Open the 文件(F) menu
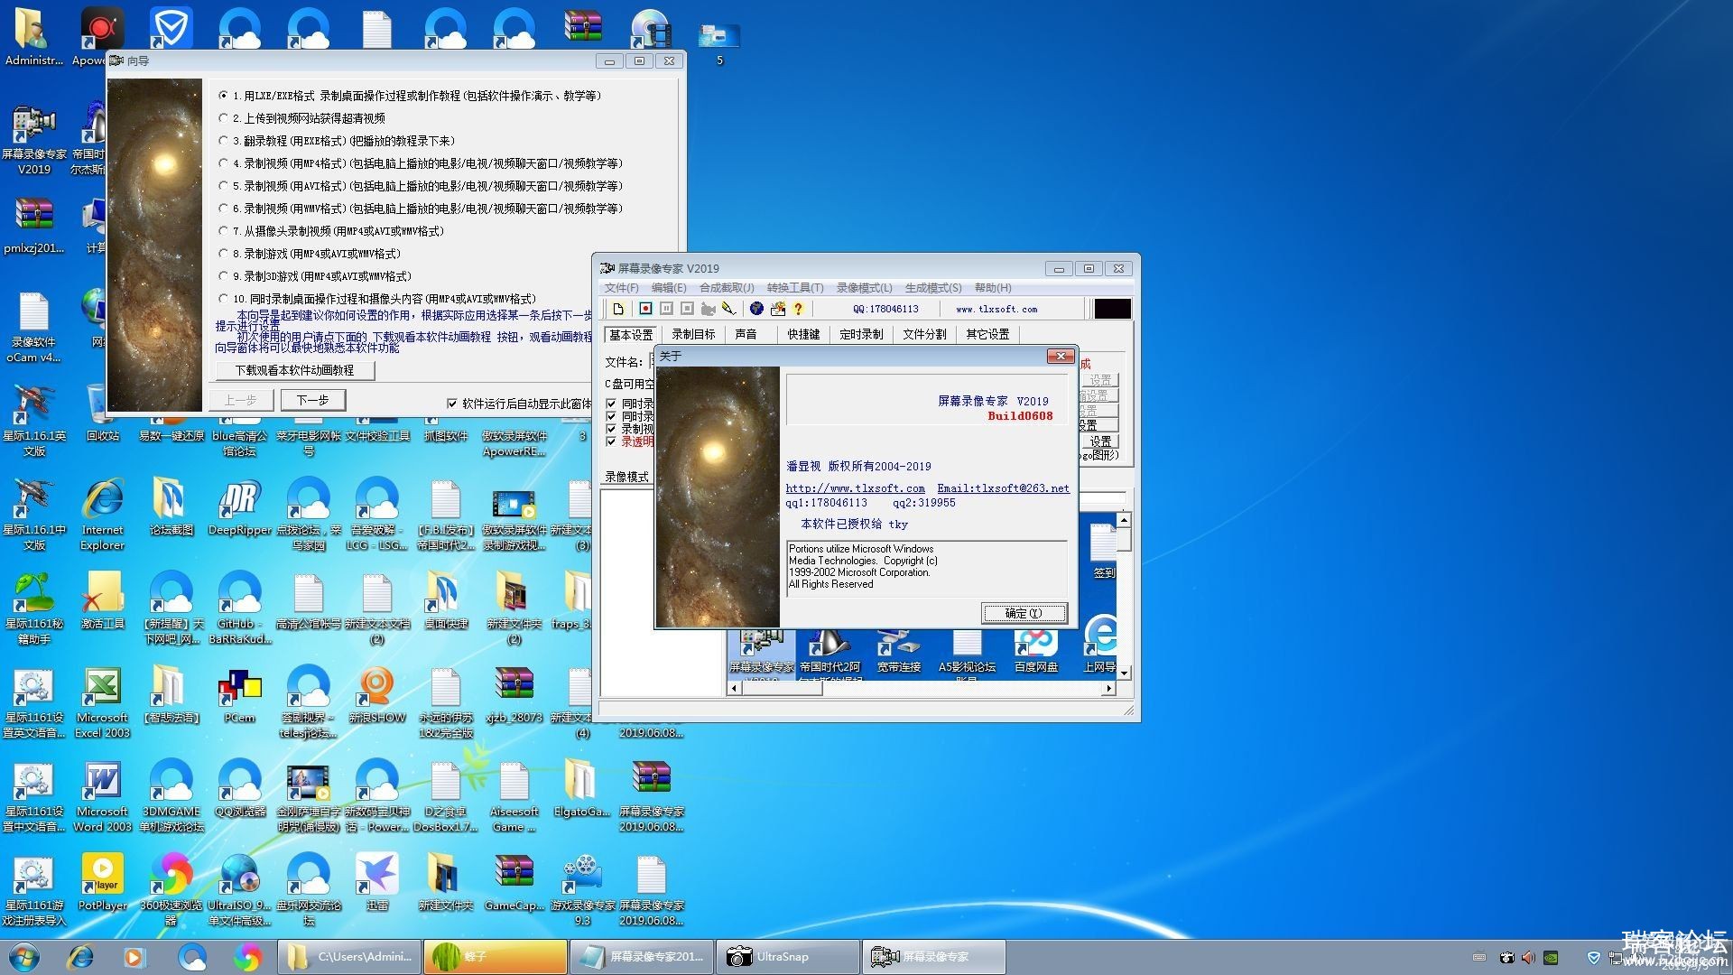 point(621,288)
